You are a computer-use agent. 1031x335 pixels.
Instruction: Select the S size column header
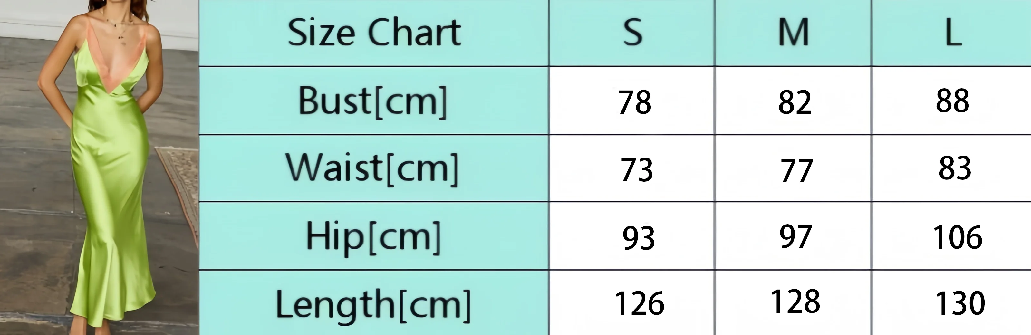tap(632, 33)
